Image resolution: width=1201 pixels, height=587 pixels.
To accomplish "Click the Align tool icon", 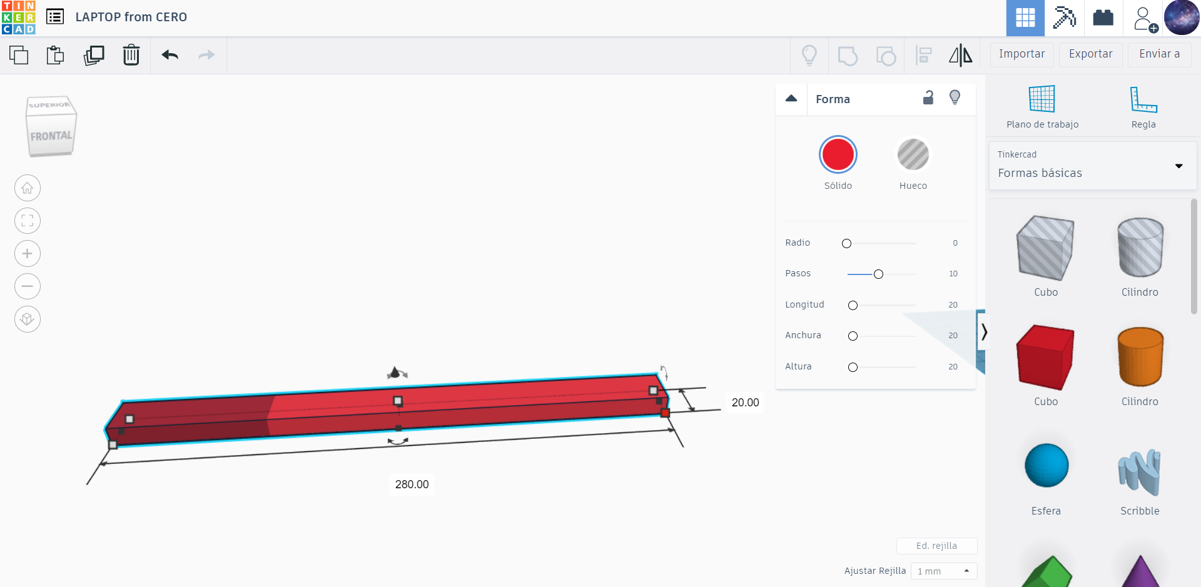I will [924, 55].
